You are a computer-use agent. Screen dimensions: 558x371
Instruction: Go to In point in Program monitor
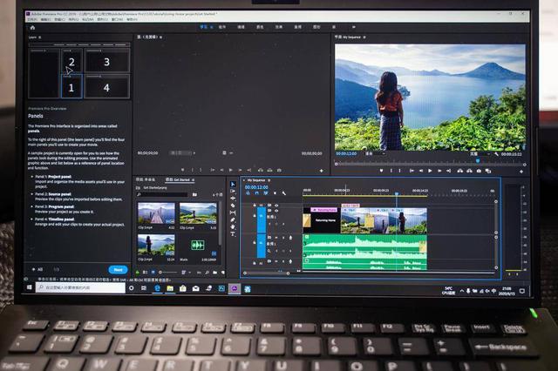click(412, 171)
